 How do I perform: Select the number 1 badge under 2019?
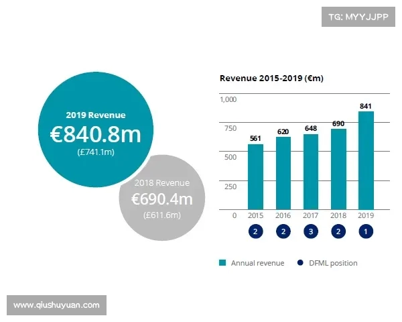[x=366, y=231]
